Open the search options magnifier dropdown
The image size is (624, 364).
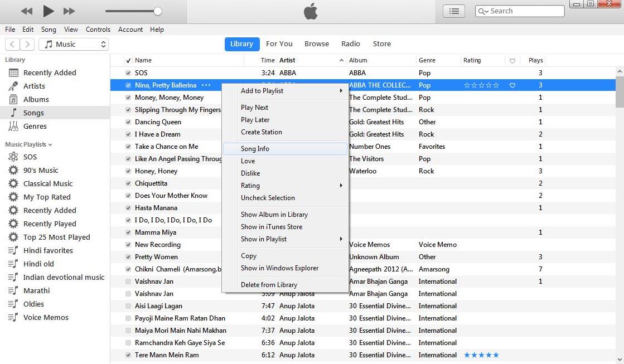pos(483,11)
